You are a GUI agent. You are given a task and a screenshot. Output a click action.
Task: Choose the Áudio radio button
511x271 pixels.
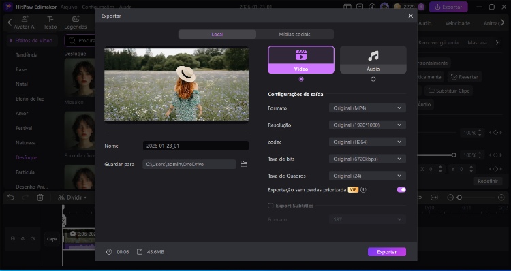[373, 79]
